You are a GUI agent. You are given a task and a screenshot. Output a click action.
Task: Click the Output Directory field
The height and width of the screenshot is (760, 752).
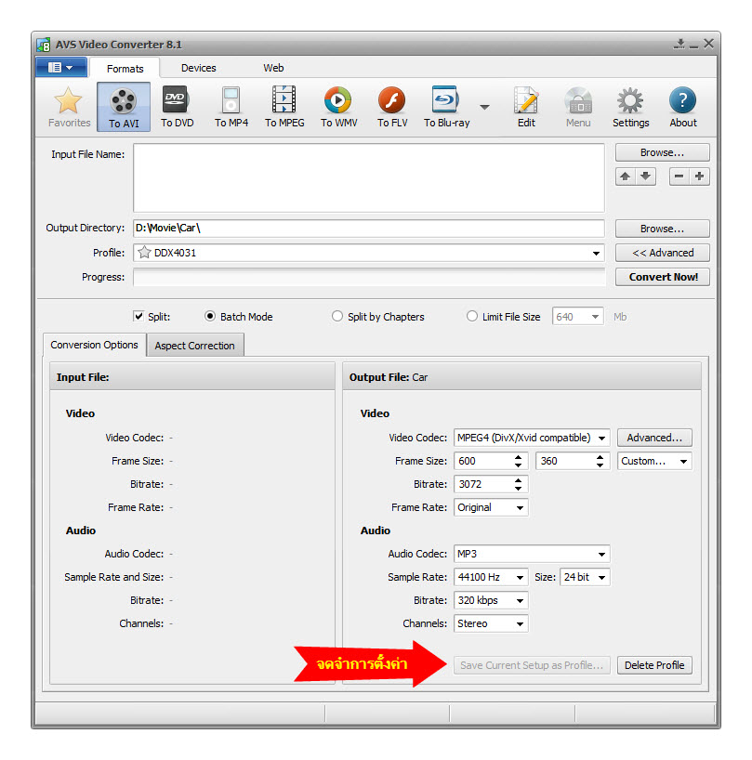click(x=369, y=228)
